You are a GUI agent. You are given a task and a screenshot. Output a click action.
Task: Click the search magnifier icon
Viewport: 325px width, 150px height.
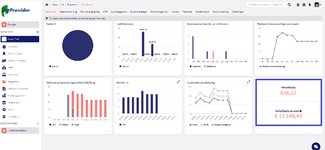click(x=289, y=5)
